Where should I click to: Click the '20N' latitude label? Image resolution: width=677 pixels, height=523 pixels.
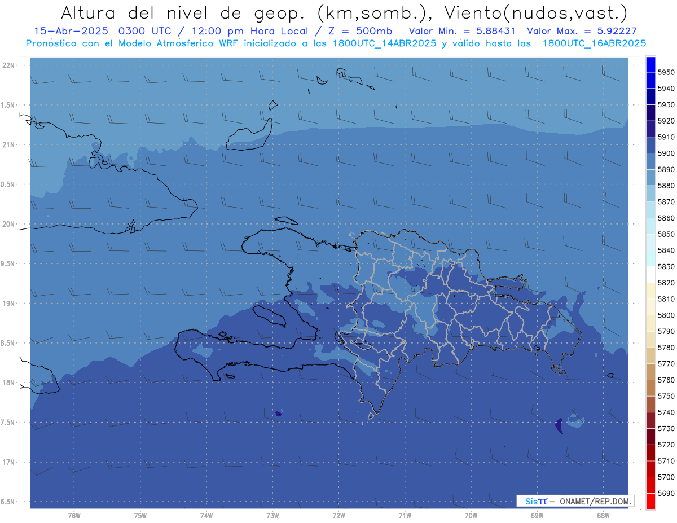tap(8, 224)
